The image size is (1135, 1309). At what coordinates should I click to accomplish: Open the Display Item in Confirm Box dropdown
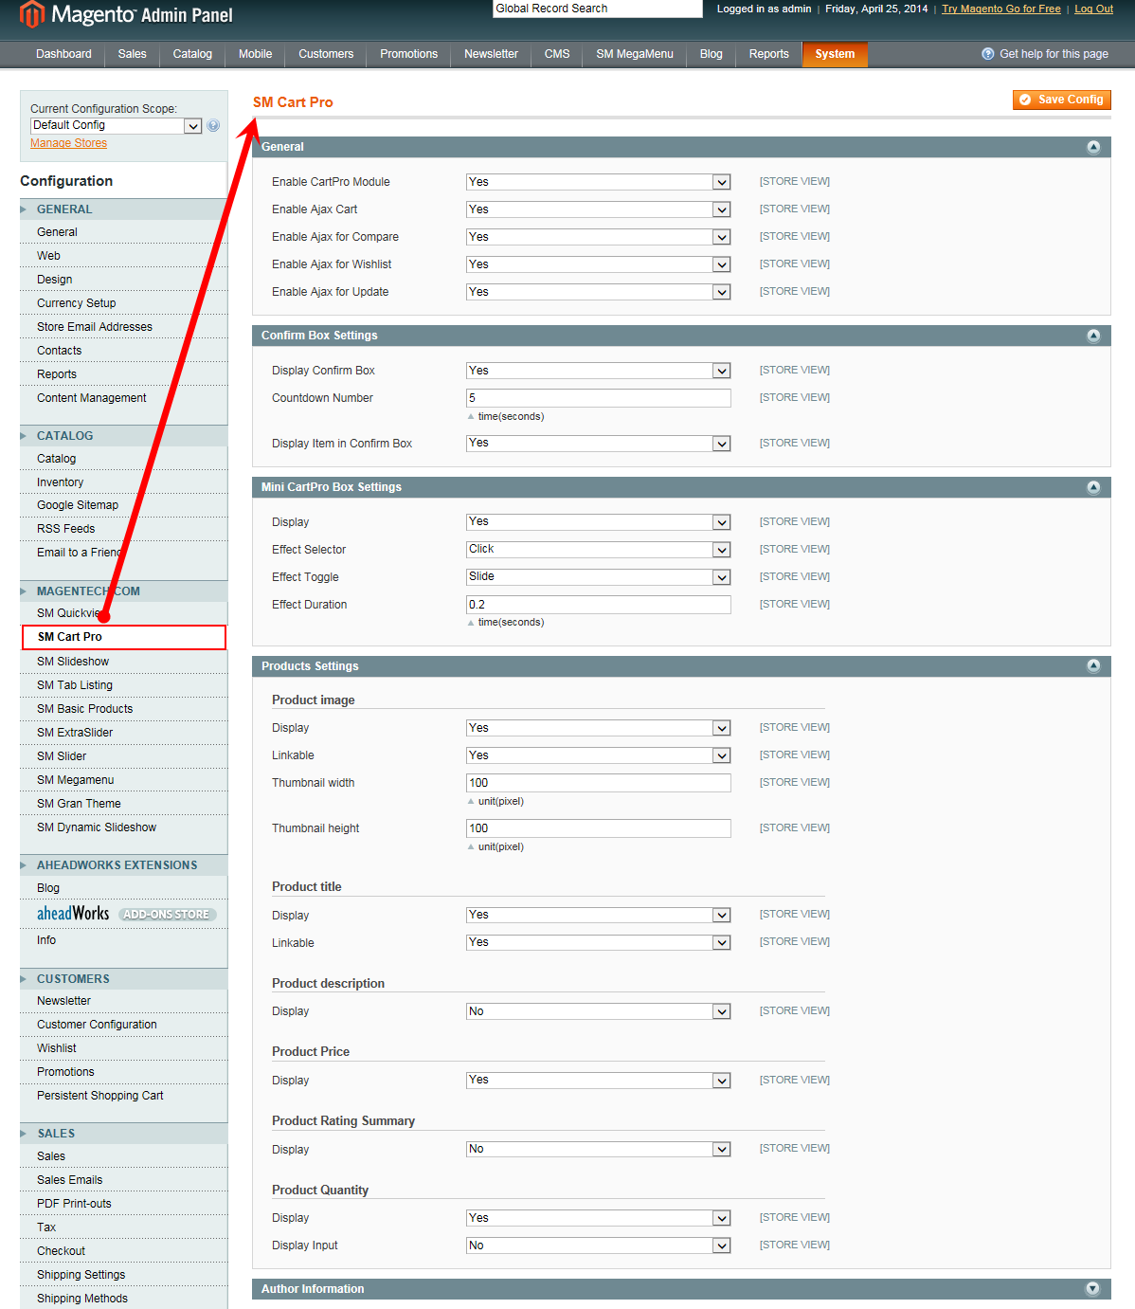599,443
